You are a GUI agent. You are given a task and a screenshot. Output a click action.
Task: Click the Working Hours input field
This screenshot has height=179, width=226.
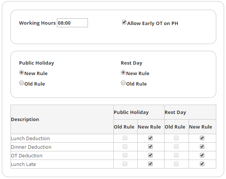click(x=72, y=23)
